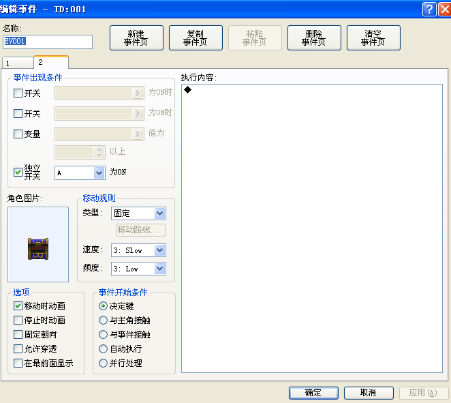
Task: Check 在最前面显示 option
Action: (18, 363)
